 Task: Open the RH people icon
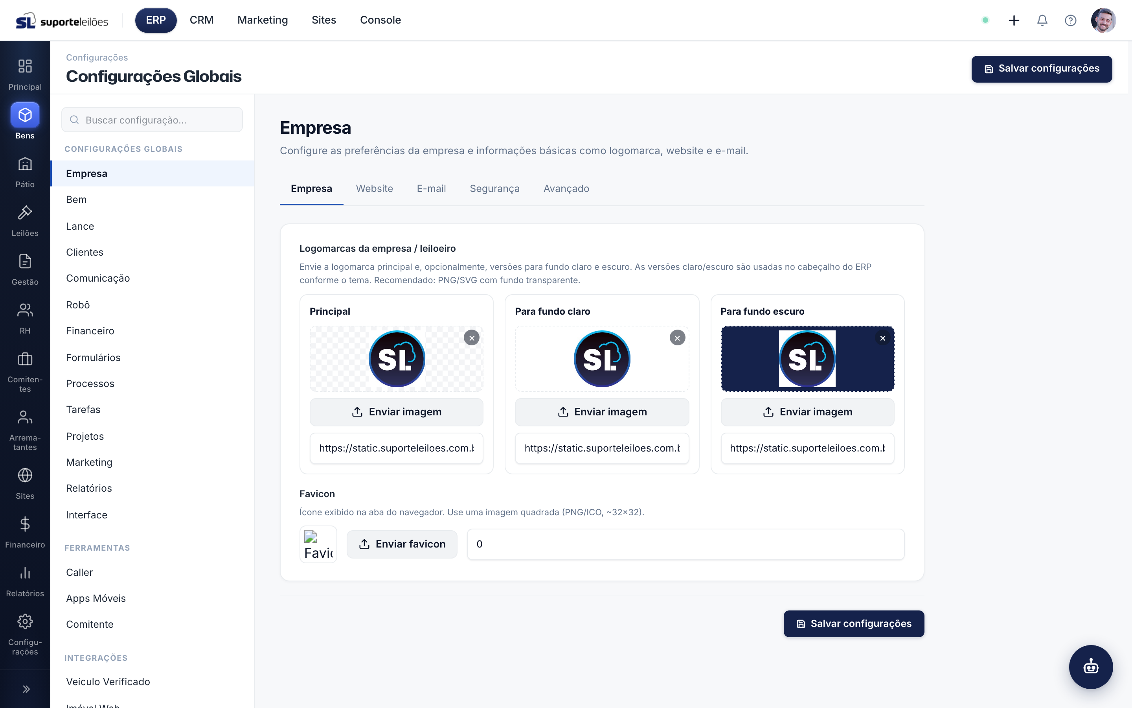[25, 310]
